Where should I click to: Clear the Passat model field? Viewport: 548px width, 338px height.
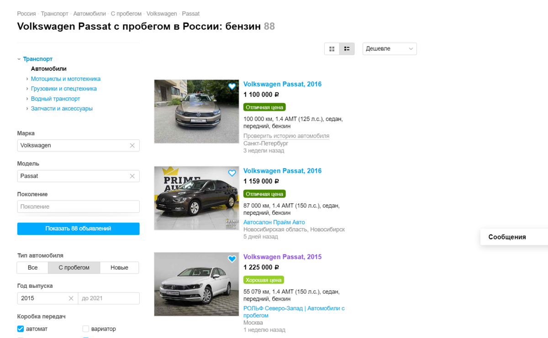[x=132, y=176]
